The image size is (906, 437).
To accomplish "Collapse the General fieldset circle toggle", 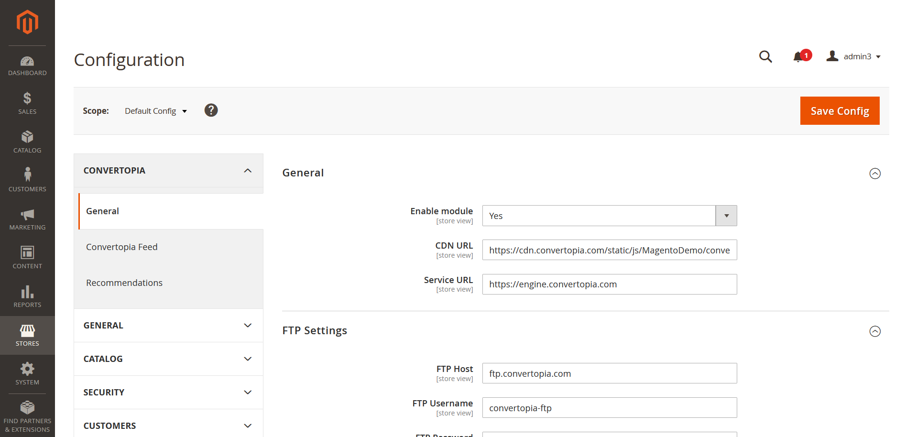I will click(x=875, y=174).
